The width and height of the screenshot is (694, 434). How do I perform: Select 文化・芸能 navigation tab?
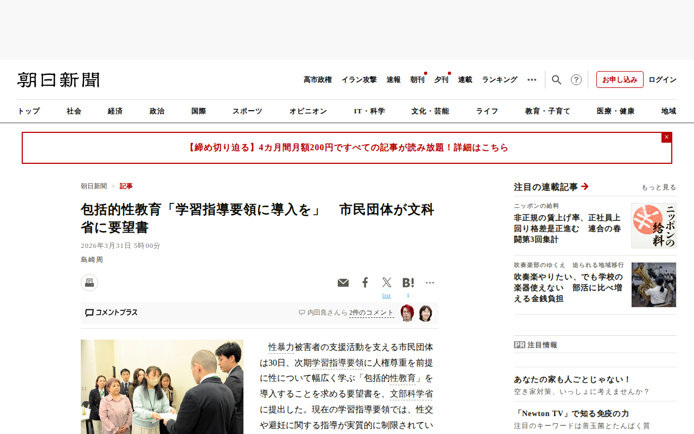point(430,111)
